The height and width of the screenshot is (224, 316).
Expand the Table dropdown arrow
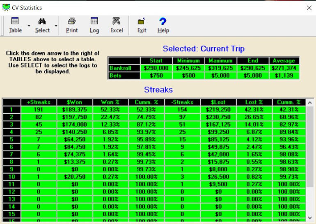click(29, 26)
